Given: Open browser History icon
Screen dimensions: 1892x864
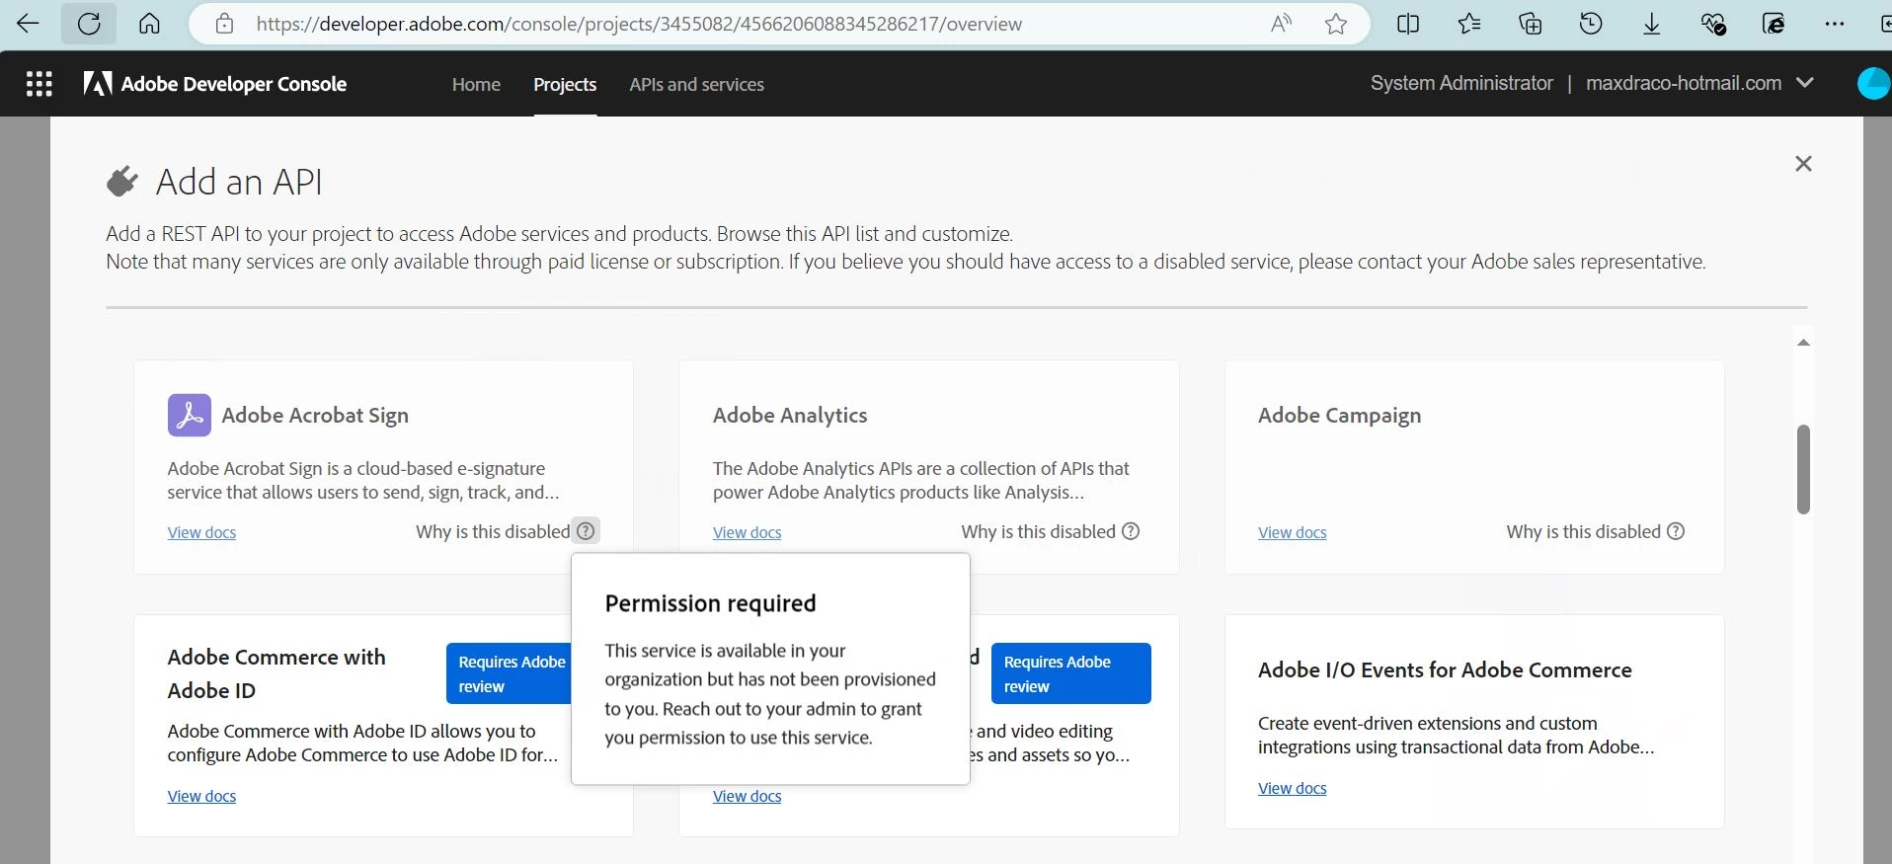Looking at the screenshot, I should point(1591,24).
